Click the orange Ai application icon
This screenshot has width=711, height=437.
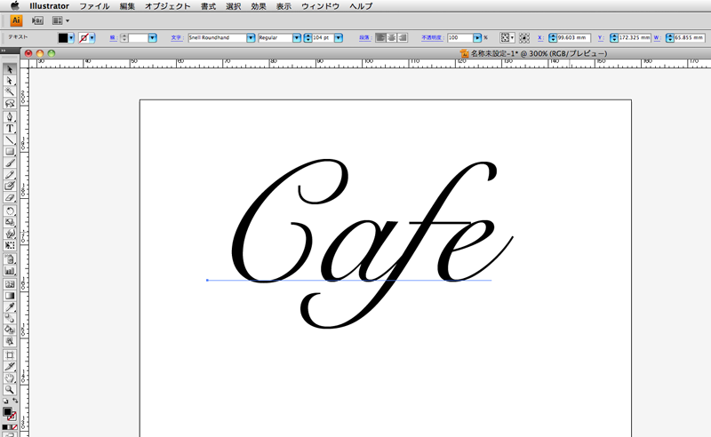(x=16, y=20)
